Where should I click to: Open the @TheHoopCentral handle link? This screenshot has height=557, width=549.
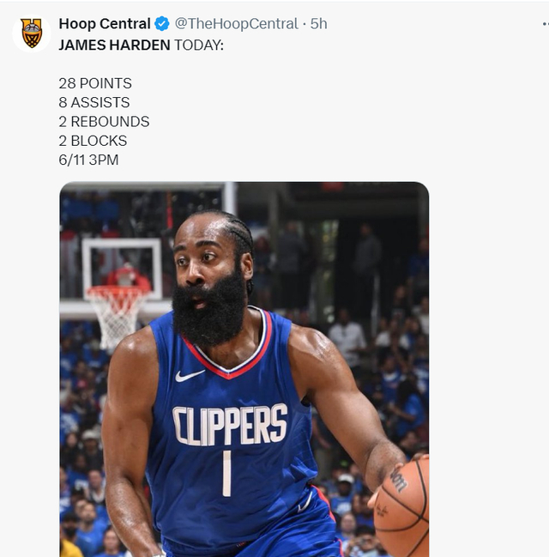[236, 24]
